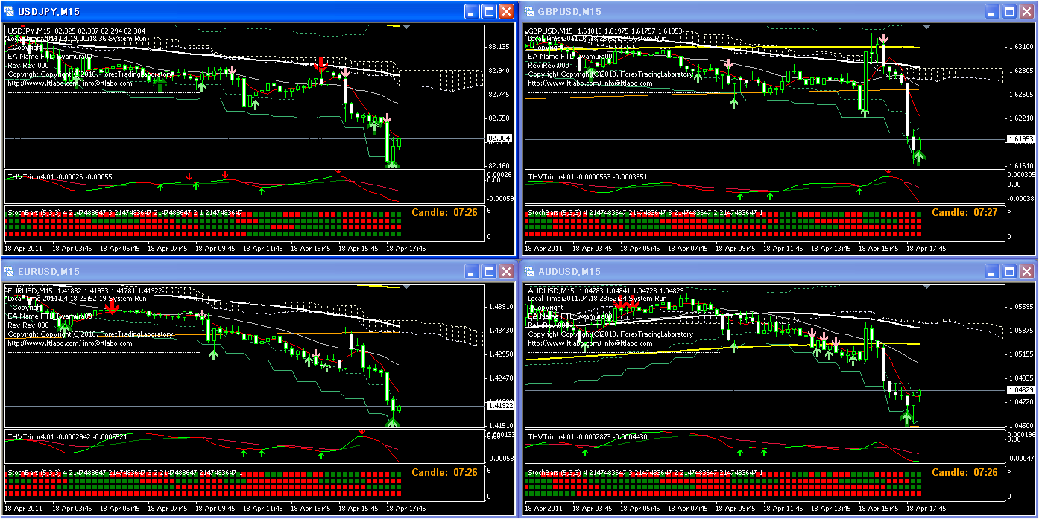
Task: Maximize the USDJPY,M15 chart window
Action: click(x=490, y=12)
